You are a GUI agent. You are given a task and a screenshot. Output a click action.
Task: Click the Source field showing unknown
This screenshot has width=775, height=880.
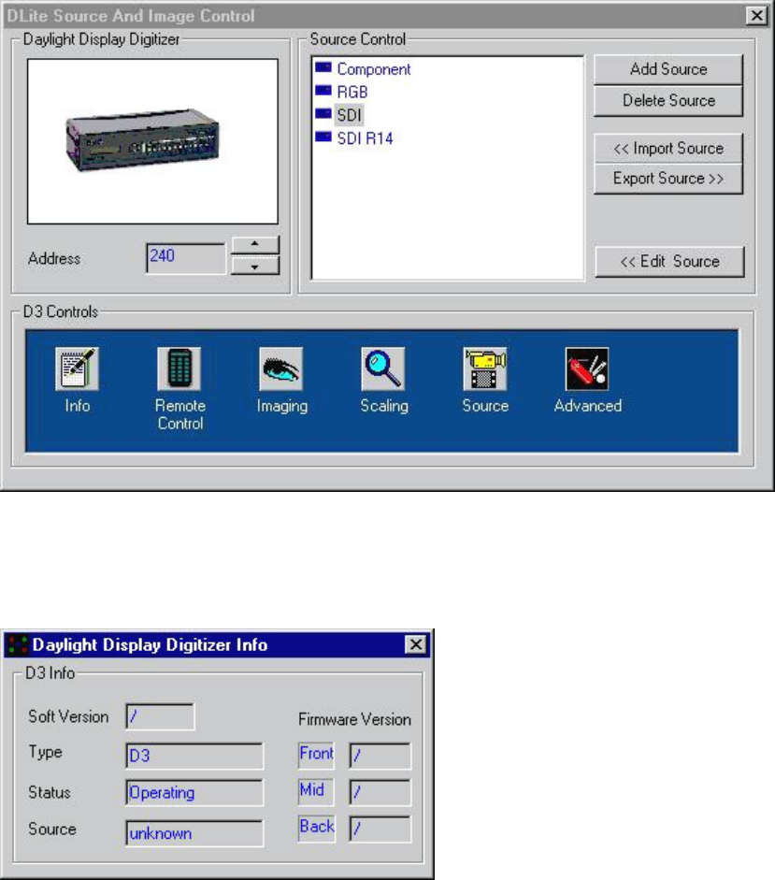click(194, 833)
